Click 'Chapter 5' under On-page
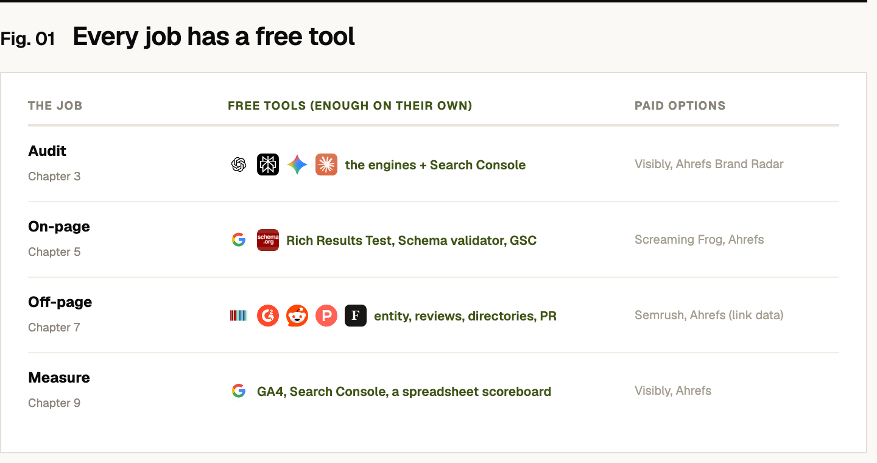Screen dimensions: 877x463 54,252
